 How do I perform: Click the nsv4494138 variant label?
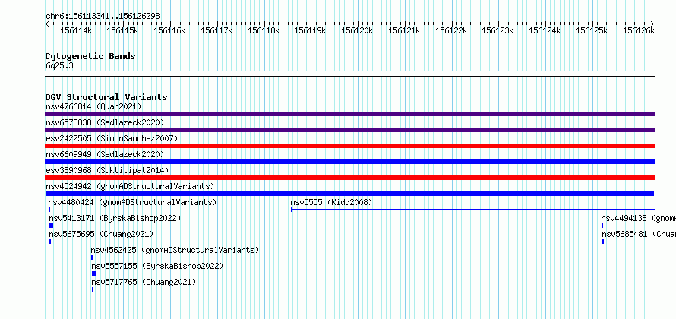639,218
